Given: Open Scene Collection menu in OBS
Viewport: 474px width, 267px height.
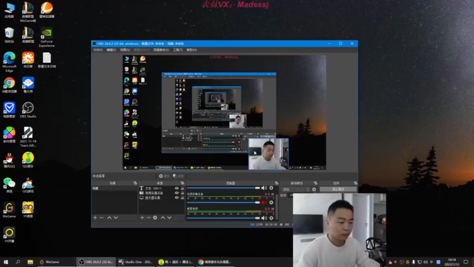Looking at the screenshot, I should coord(161,50).
